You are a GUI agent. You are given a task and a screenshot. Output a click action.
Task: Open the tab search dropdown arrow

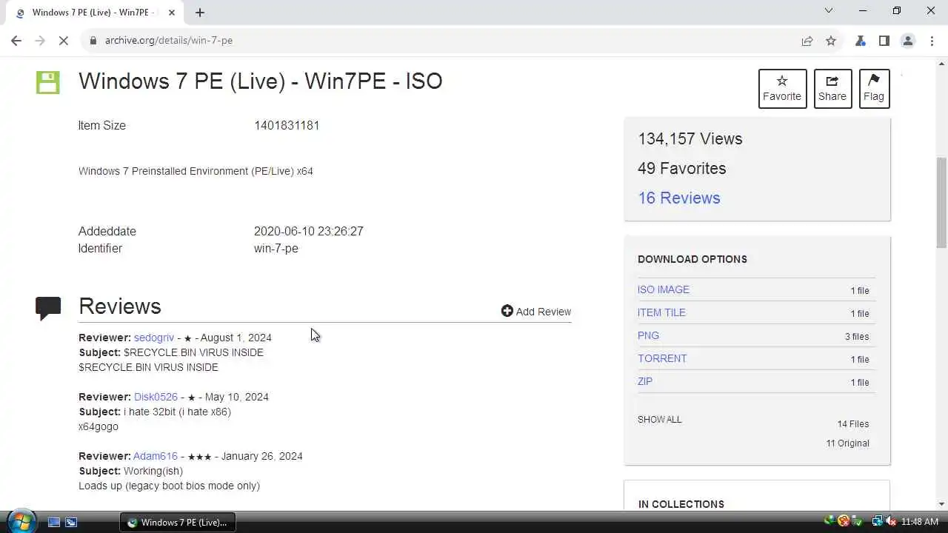point(829,11)
